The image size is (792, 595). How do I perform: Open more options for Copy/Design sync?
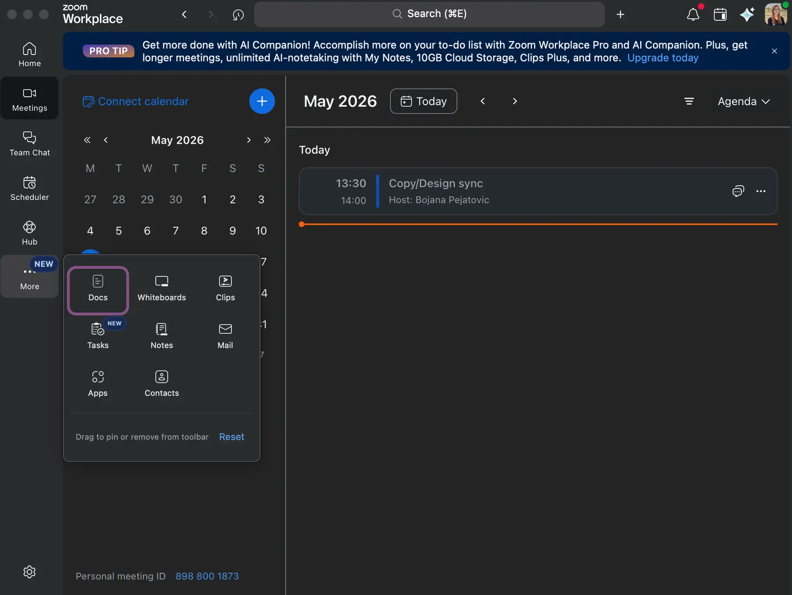(761, 191)
